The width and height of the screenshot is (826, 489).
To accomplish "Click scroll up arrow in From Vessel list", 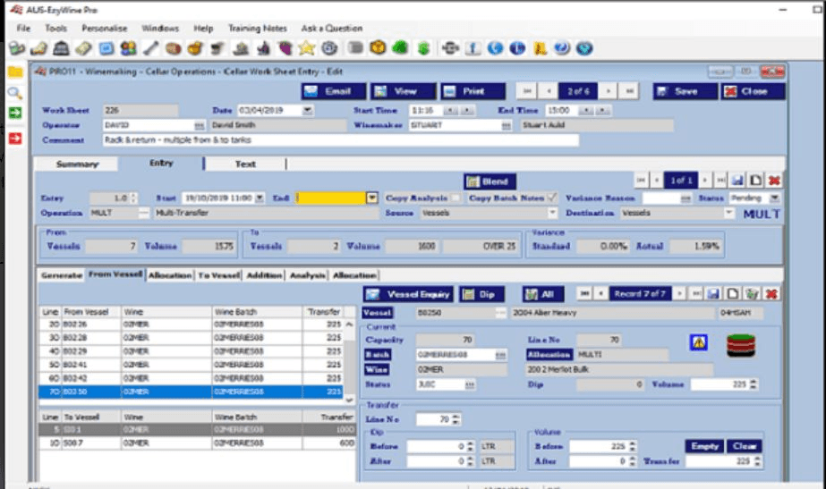I will pyautogui.click(x=349, y=325).
